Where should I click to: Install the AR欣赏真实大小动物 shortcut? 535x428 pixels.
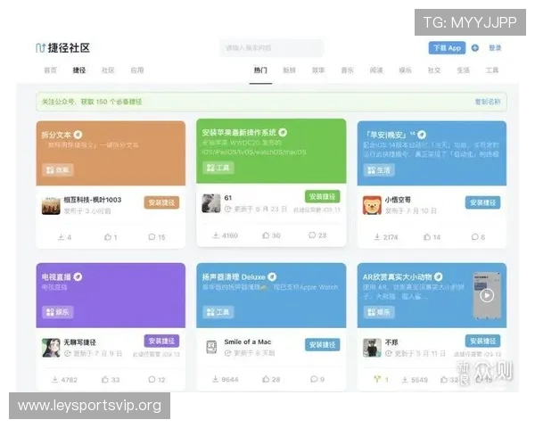point(482,341)
